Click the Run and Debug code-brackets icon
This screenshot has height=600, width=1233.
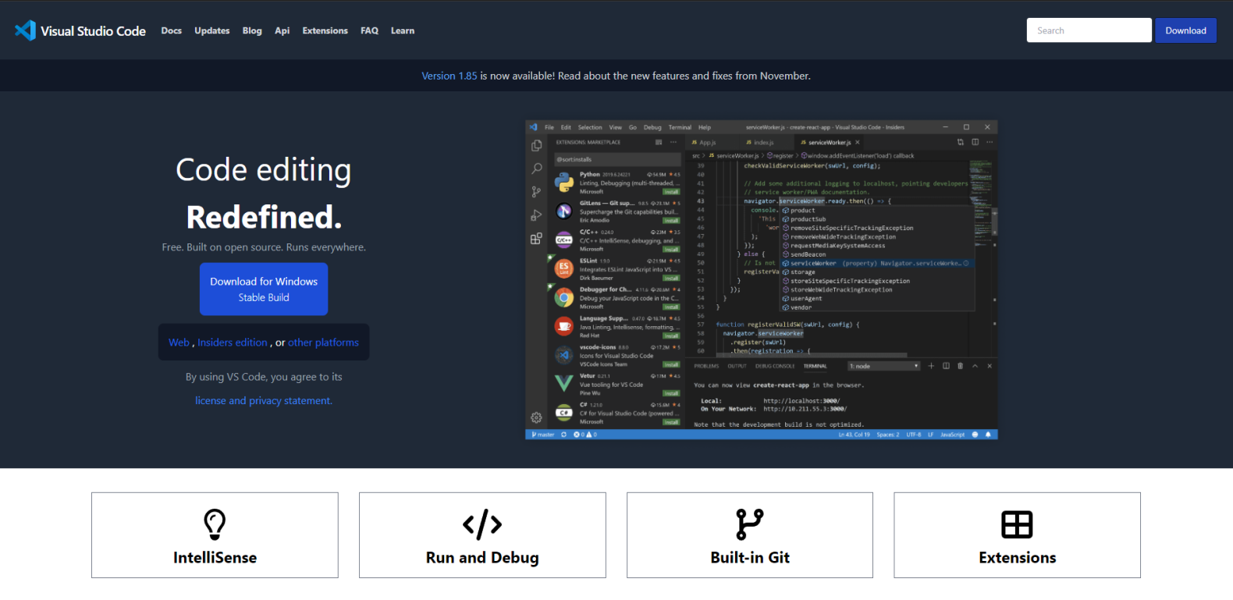point(482,524)
